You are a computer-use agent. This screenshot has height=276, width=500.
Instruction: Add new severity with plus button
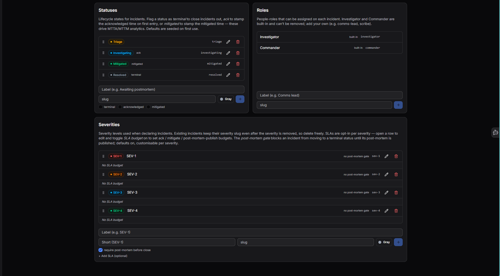pos(398,242)
